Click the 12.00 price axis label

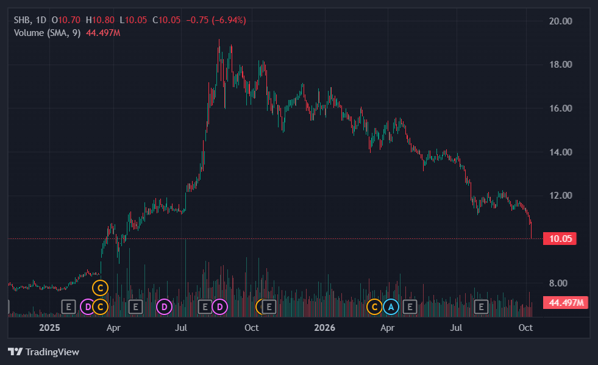560,196
